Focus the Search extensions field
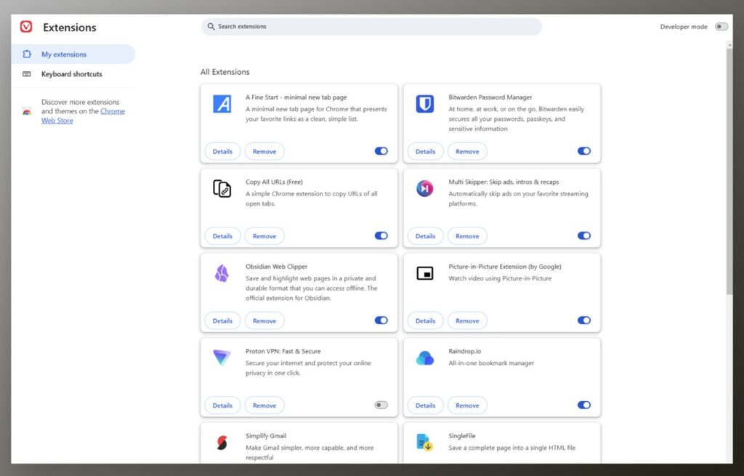 pyautogui.click(x=371, y=27)
